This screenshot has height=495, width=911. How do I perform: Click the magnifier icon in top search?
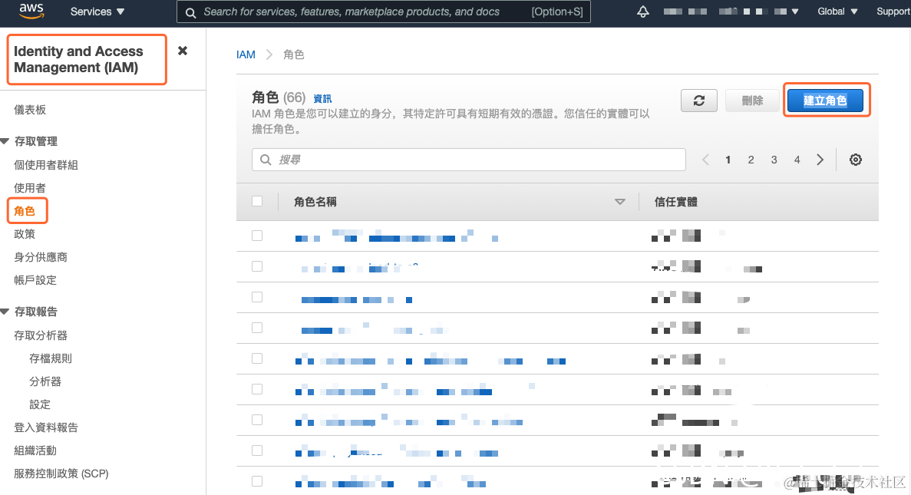[x=190, y=12]
